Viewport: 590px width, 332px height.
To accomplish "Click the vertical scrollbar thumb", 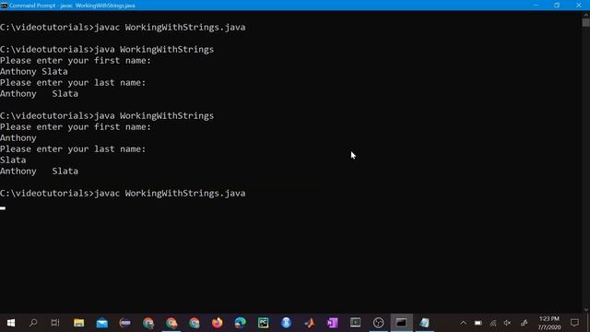I will coord(586,22).
